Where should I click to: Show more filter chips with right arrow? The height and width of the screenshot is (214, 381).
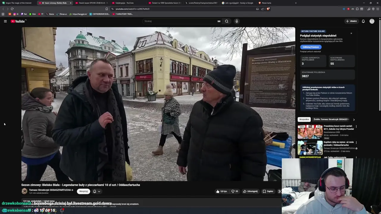[x=354, y=119]
